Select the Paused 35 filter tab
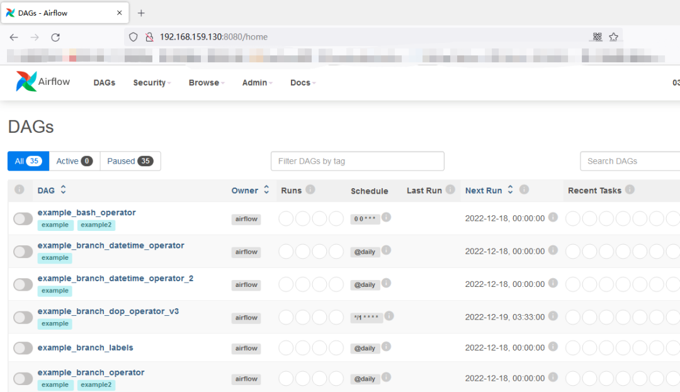Screen dimensions: 680x392 pyautogui.click(x=130, y=161)
